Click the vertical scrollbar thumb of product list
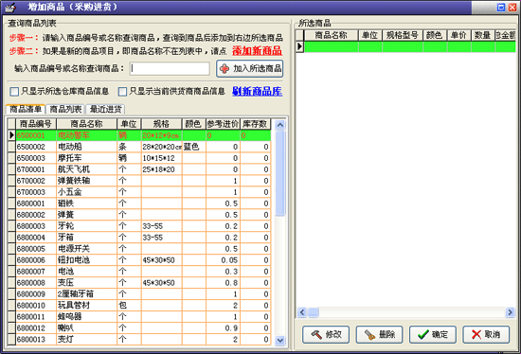 point(280,173)
